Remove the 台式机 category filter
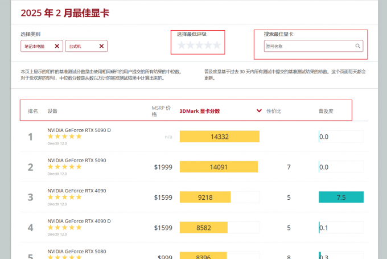The image size is (387, 259). point(101,46)
